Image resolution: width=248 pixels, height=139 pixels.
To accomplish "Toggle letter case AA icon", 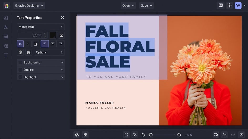I will tap(61, 35).
